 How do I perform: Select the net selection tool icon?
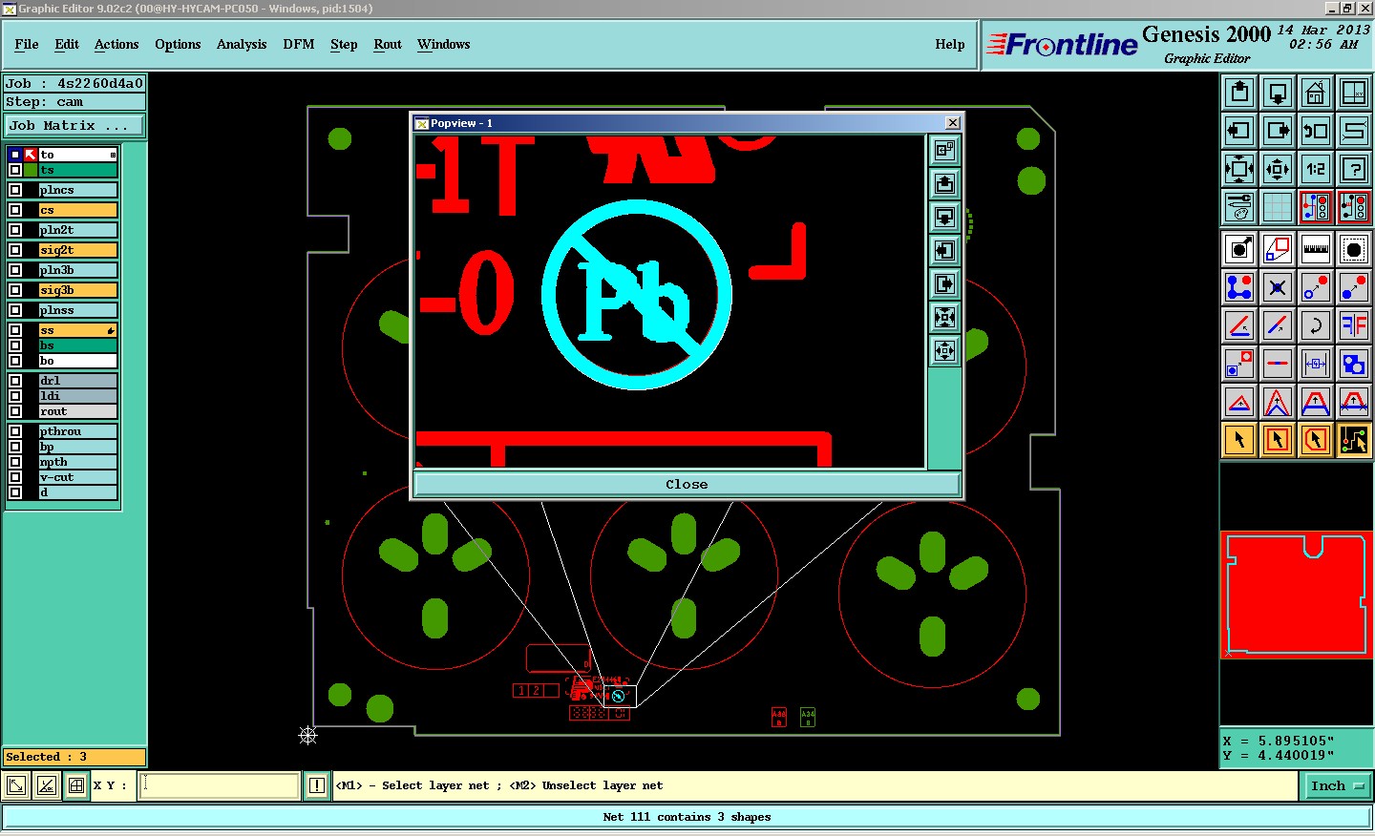(1354, 440)
